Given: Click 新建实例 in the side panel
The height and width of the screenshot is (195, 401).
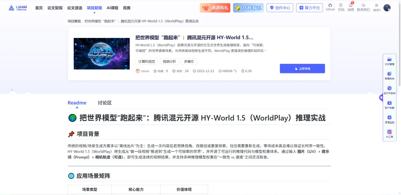Looking at the screenshot, I should click(390, 76).
